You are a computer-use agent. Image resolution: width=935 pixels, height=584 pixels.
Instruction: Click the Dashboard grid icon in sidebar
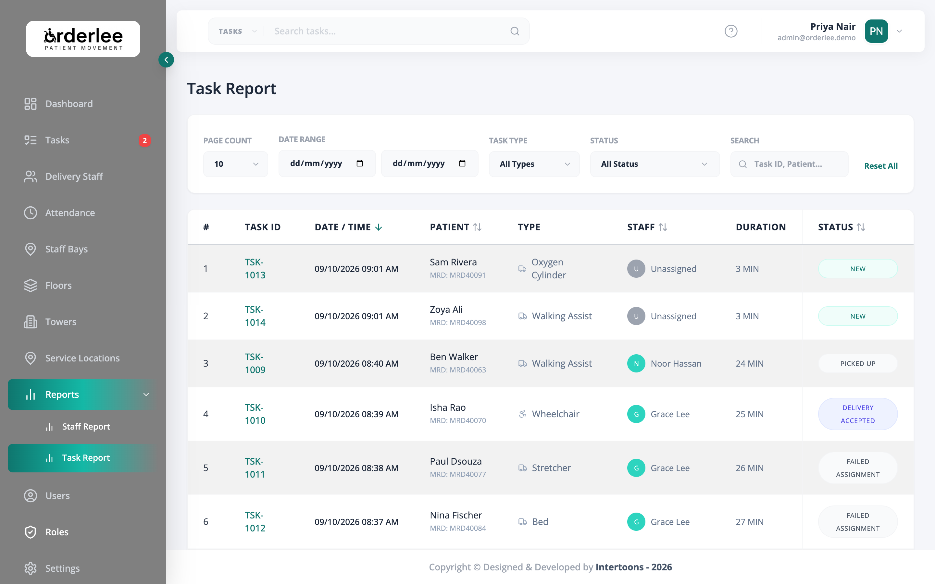pos(30,104)
